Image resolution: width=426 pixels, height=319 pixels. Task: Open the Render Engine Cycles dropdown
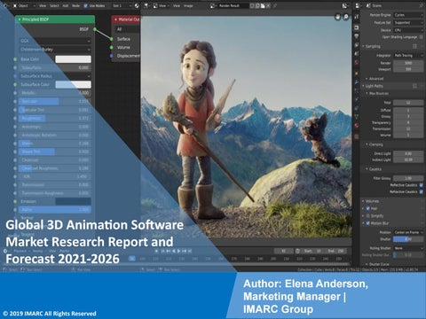click(x=408, y=15)
